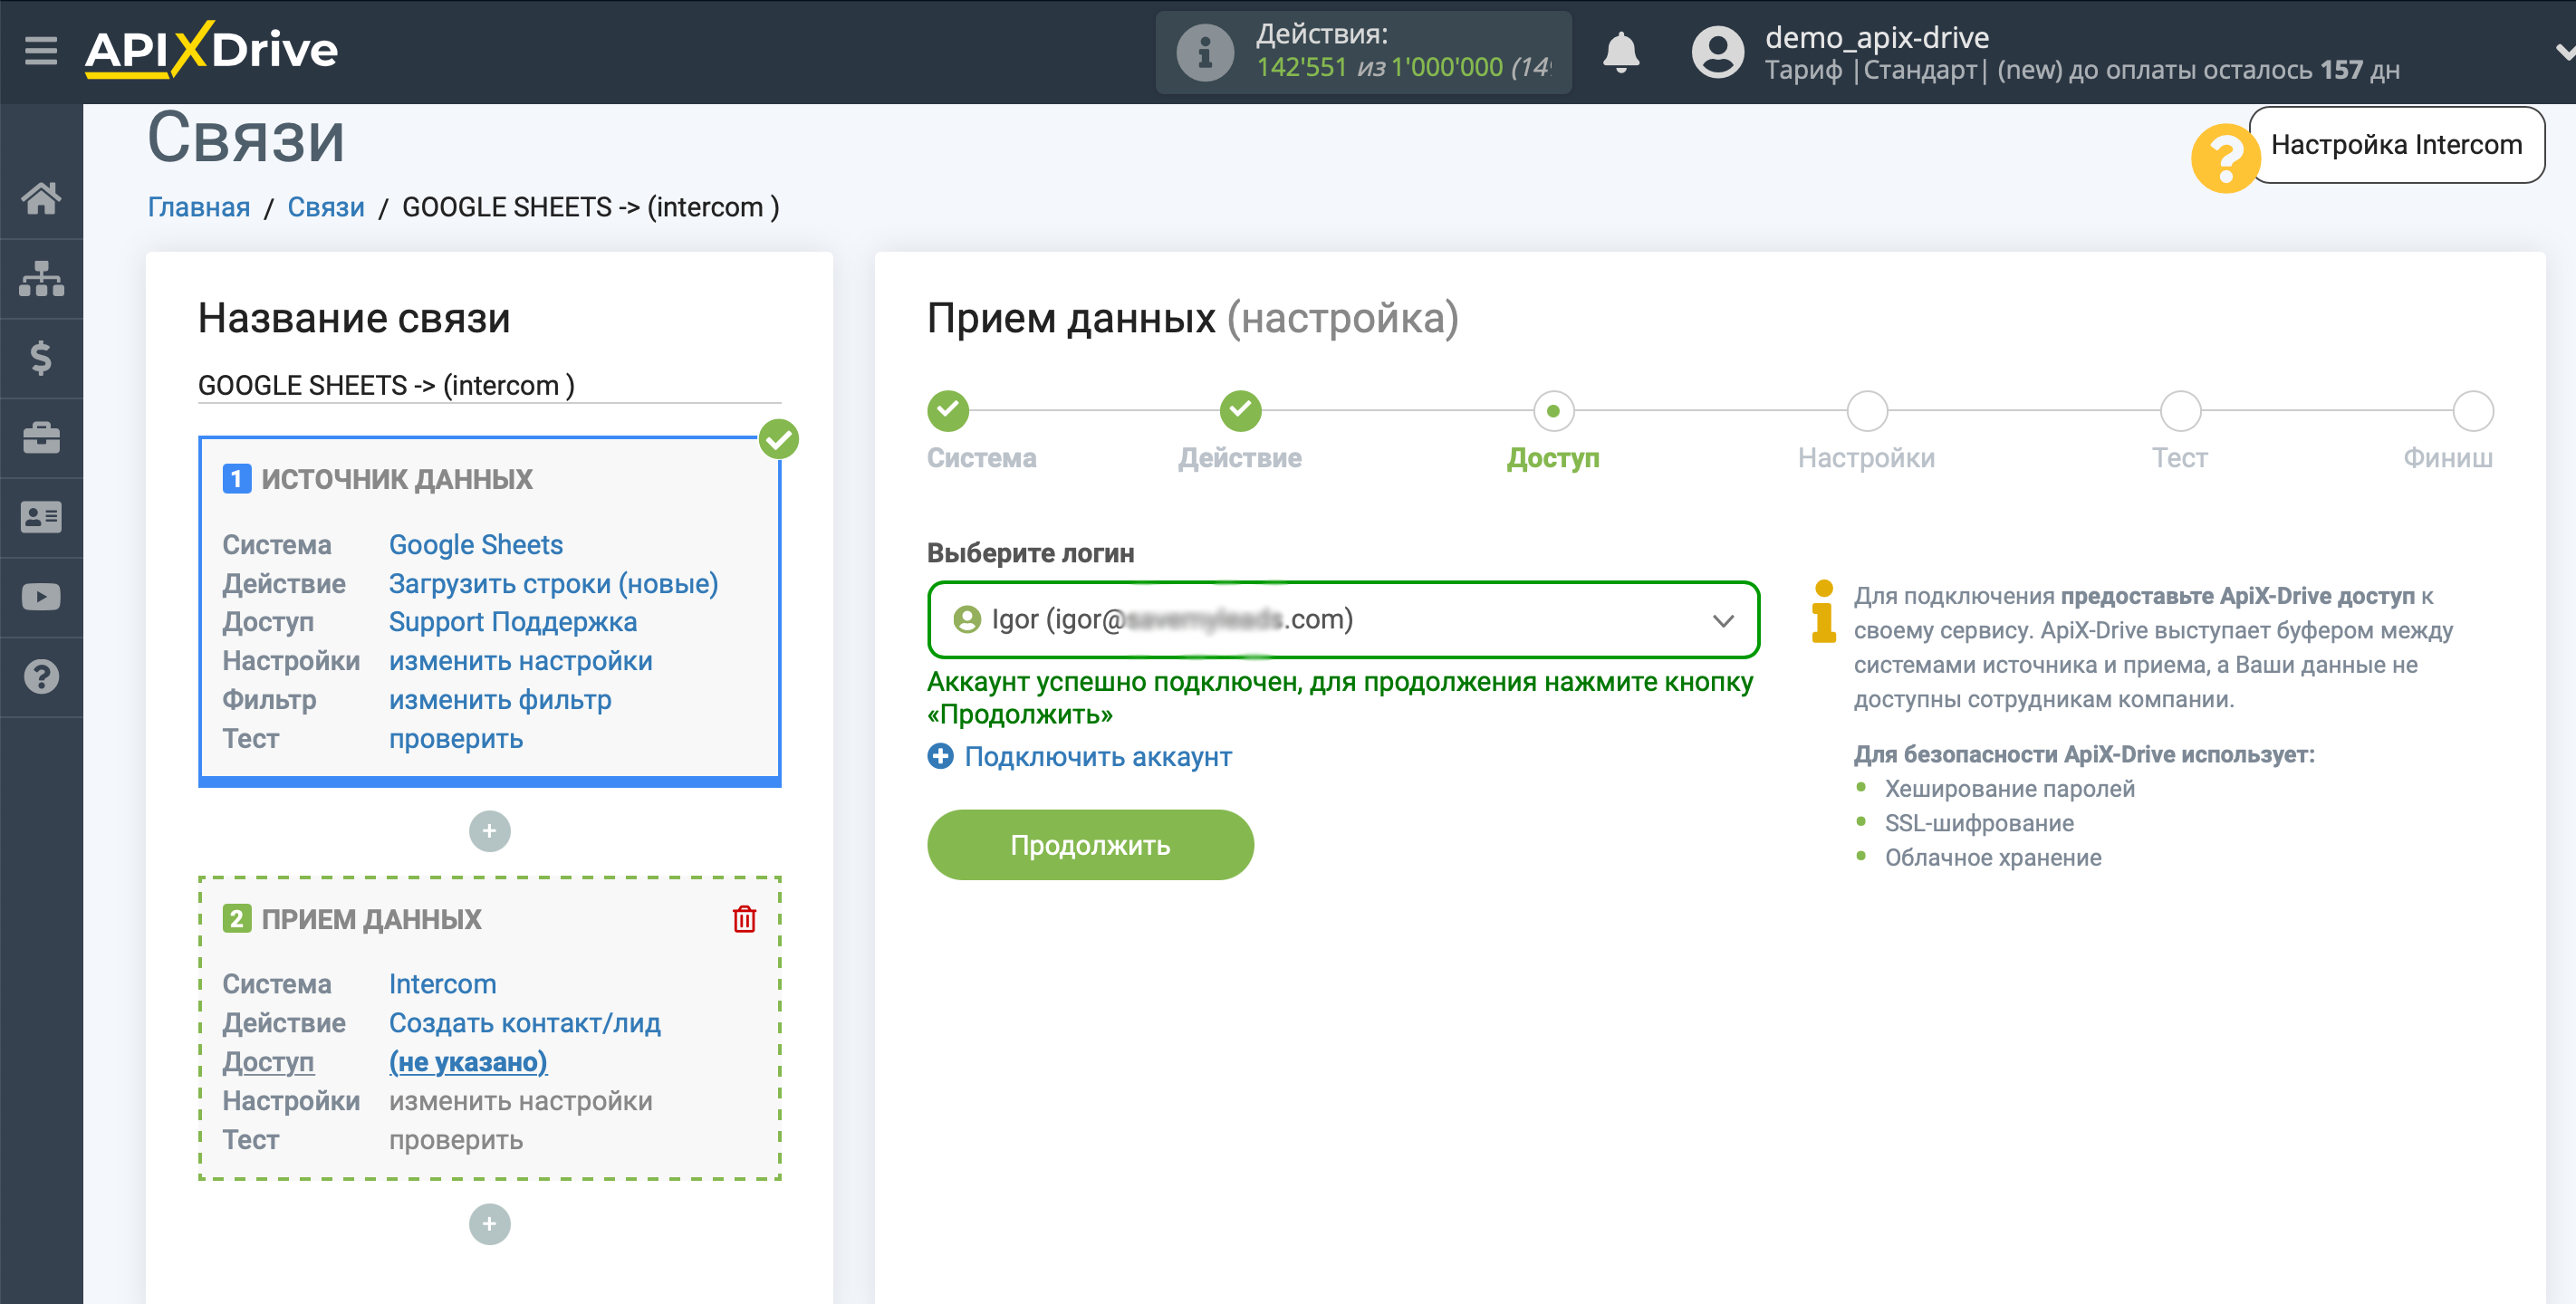The height and width of the screenshot is (1304, 2576).
Task: Click the yellow info icon beside instructions
Action: (1824, 611)
